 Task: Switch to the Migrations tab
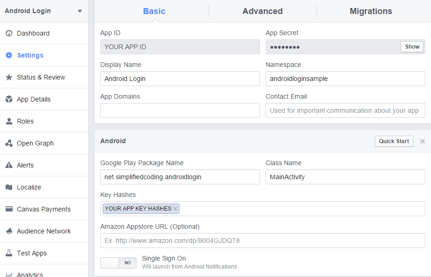click(x=371, y=11)
